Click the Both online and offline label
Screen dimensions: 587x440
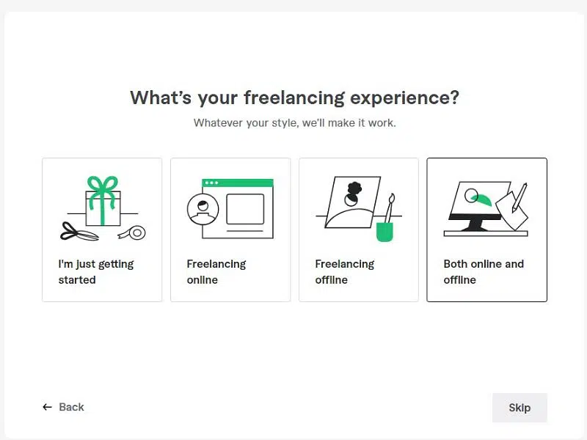point(481,272)
